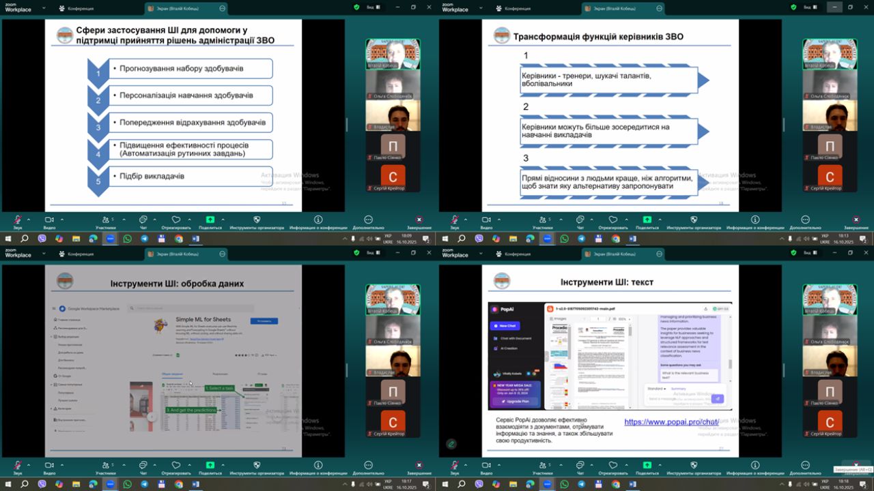The width and height of the screenshot is (874, 491).
Task: Click the green annotation pencil icon on PopAi window
Action: [451, 444]
